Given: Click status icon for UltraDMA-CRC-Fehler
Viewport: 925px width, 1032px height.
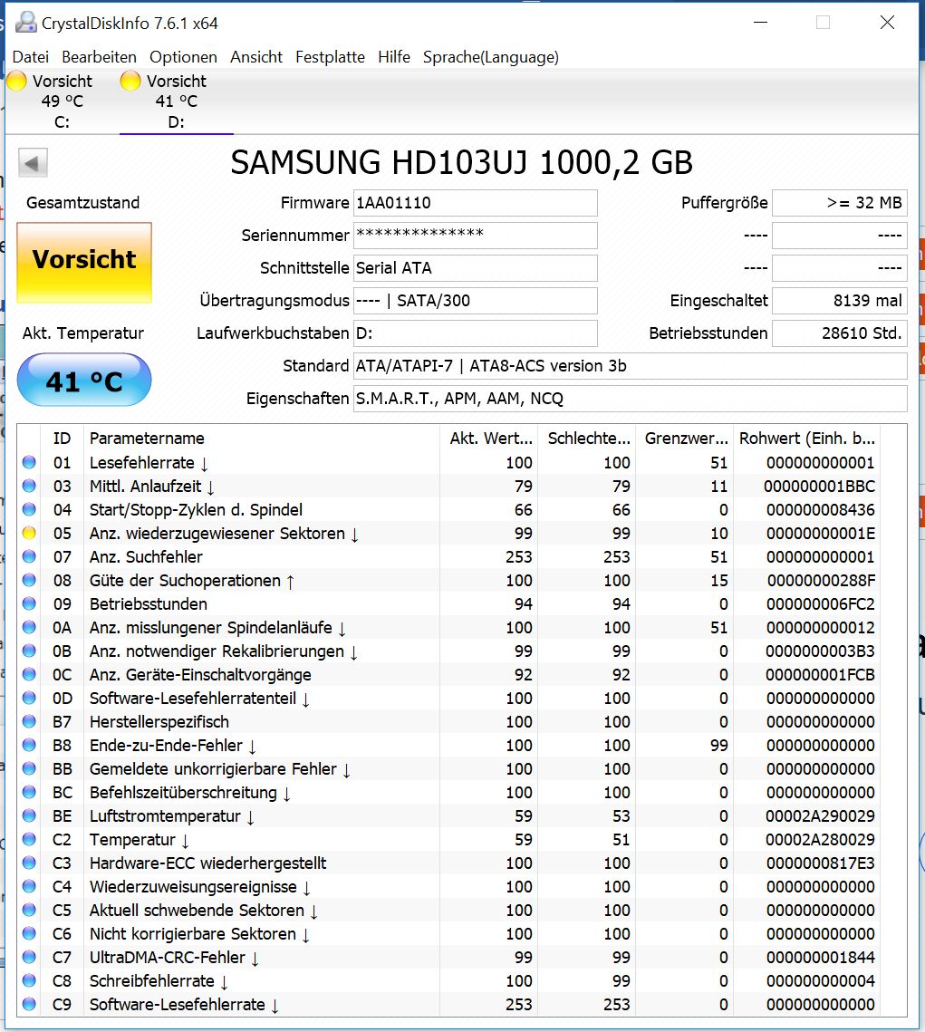Looking at the screenshot, I should pyautogui.click(x=29, y=957).
